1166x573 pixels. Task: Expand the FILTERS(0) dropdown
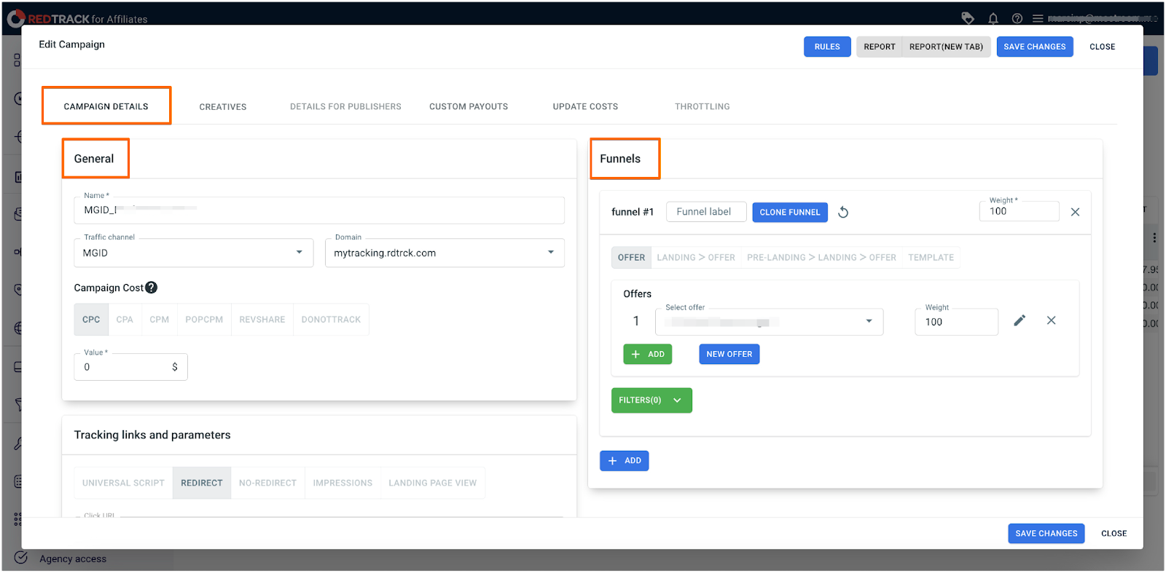tap(651, 400)
